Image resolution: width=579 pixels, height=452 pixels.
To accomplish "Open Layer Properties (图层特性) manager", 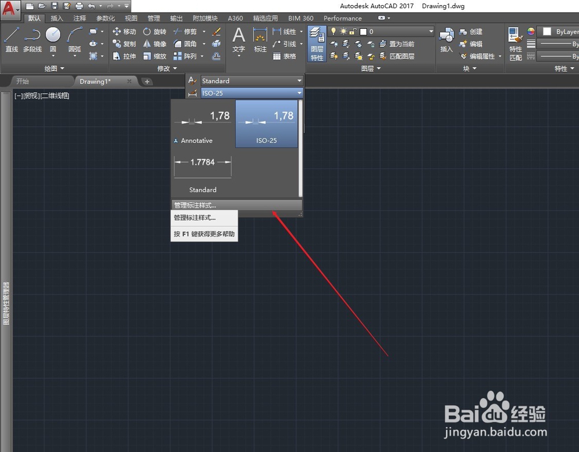I will click(317, 43).
